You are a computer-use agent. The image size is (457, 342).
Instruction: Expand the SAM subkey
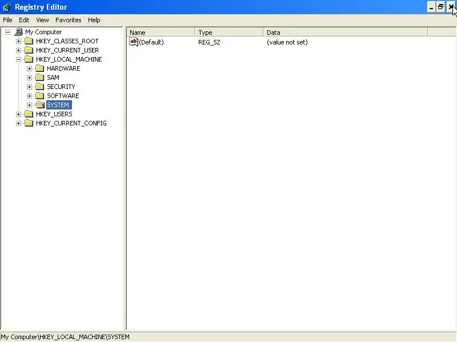click(30, 78)
